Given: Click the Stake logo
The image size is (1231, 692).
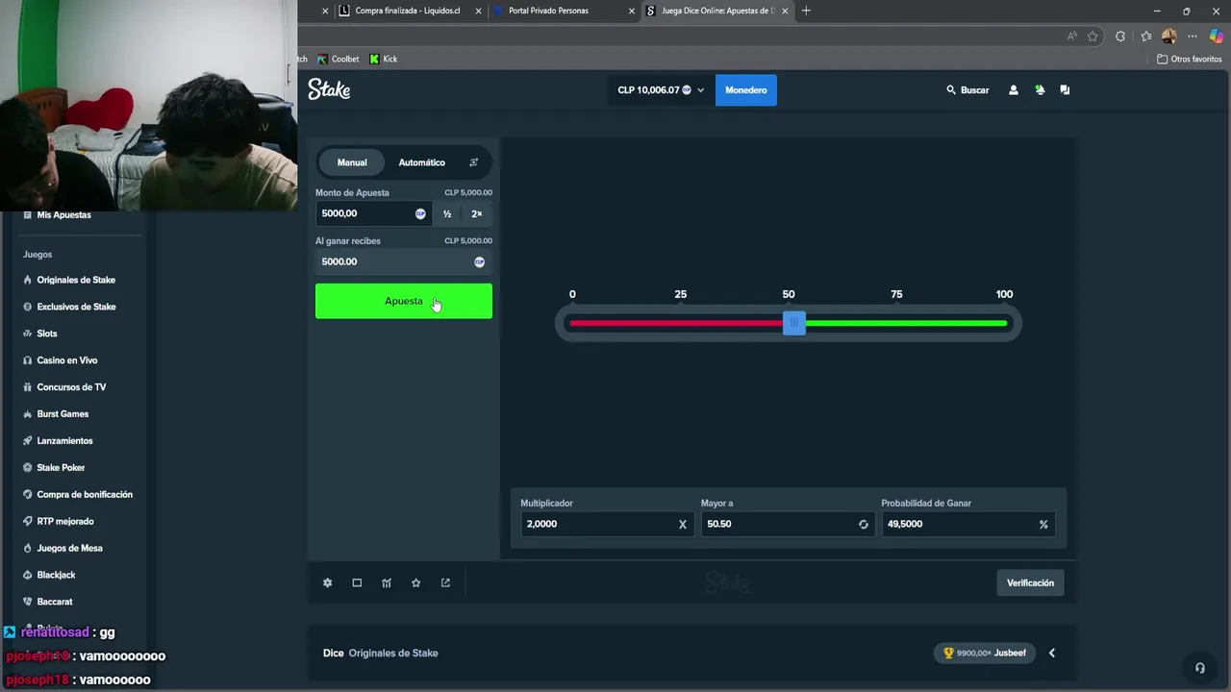Looking at the screenshot, I should click(329, 89).
